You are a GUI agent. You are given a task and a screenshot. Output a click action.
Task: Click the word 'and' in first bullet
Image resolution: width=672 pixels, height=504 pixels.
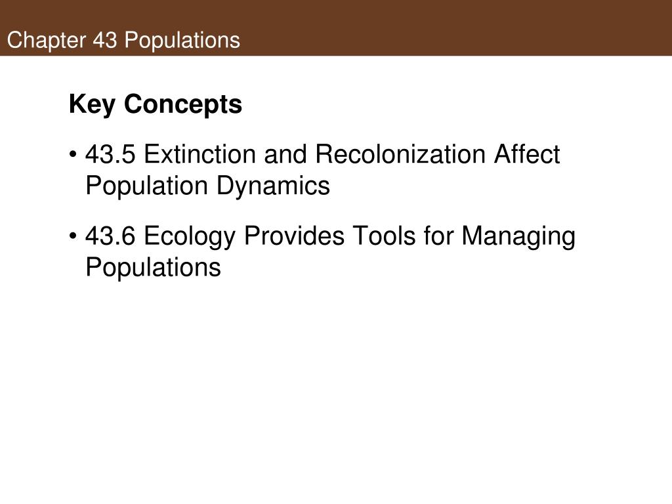click(x=285, y=154)
